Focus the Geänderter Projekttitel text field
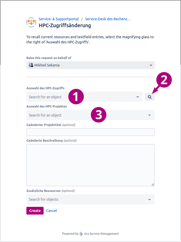Viewport: 181px width, 242px height. 90,132
